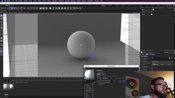175x98 pixels.
Task: Select Front side option
Action: click(x=162, y=65)
